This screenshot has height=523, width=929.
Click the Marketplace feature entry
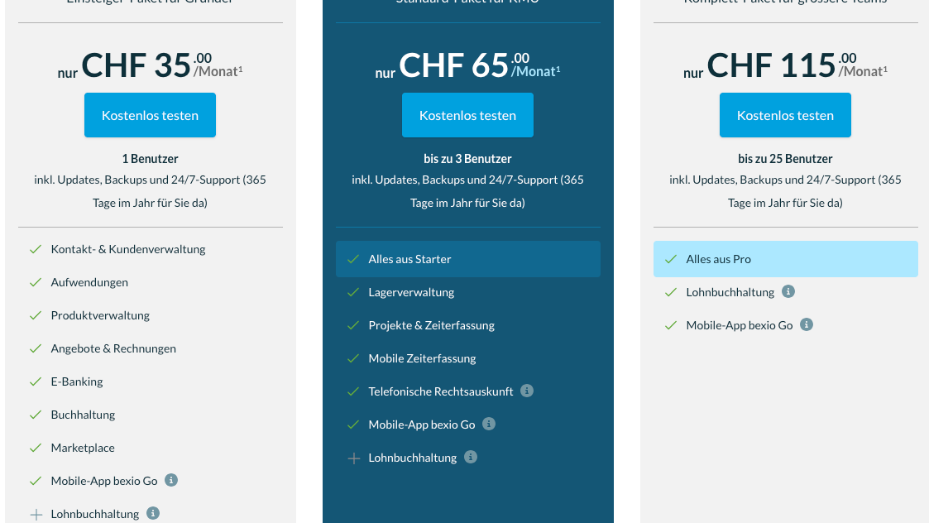(x=83, y=449)
